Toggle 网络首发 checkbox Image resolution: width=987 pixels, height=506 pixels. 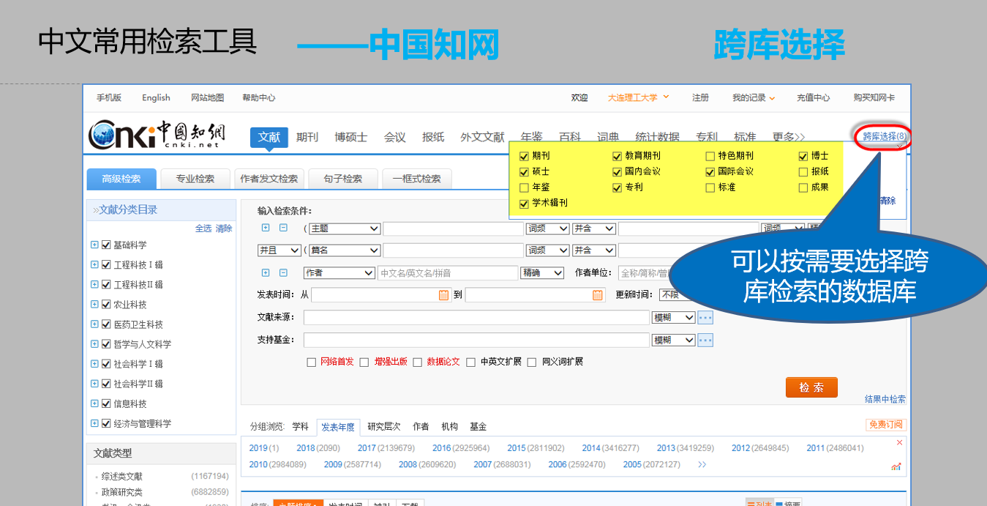[312, 362]
